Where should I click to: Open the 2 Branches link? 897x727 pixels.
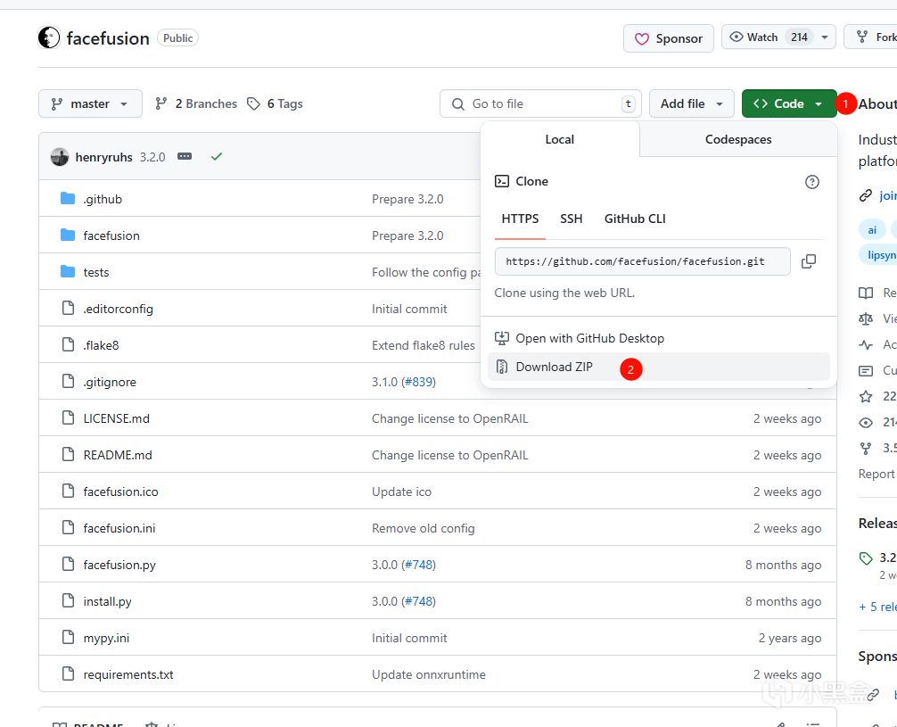click(195, 103)
